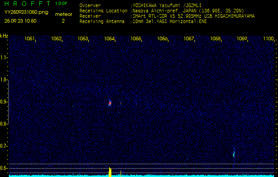Screen dimensions: 278x177
Task: Select the 1054 time marker
Action: (x=110, y=39)
